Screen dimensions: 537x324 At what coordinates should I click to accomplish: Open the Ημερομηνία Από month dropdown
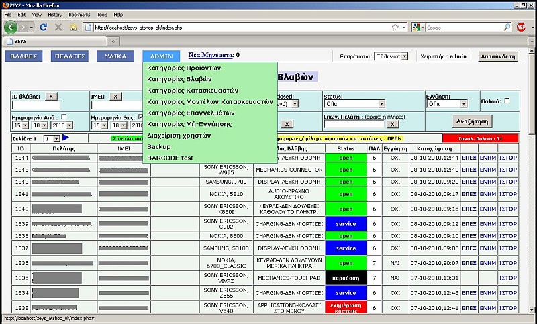tap(40, 125)
